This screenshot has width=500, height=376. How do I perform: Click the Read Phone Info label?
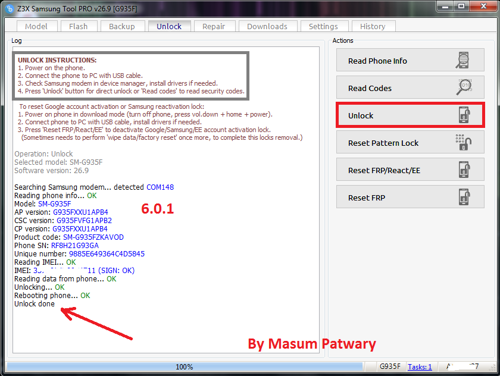(x=377, y=61)
